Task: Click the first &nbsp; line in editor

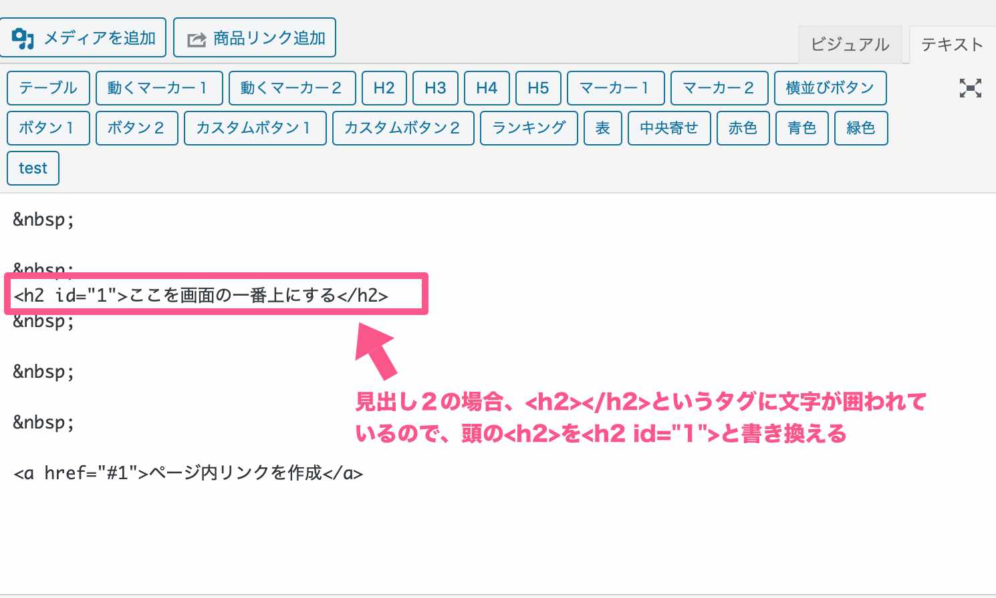Action: point(44,220)
